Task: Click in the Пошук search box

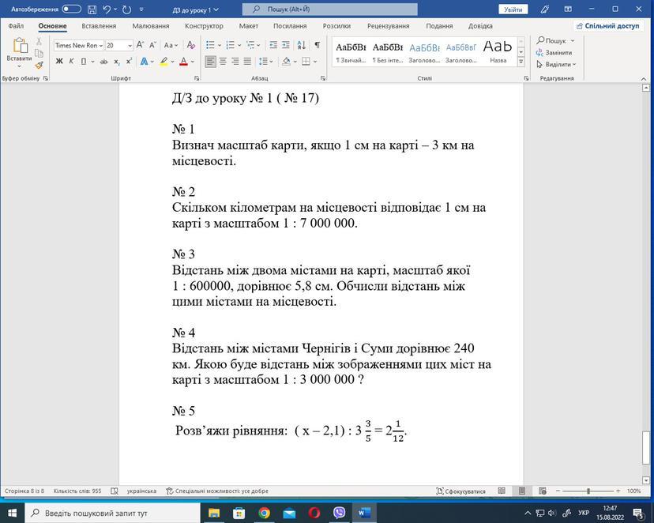Action: click(329, 9)
